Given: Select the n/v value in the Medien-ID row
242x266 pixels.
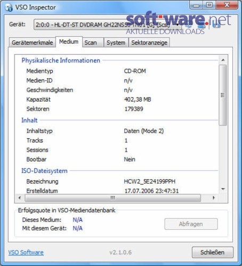Looking at the screenshot, I should coord(128,80).
